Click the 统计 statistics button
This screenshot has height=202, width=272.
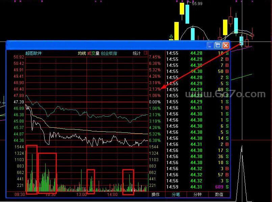137,53
